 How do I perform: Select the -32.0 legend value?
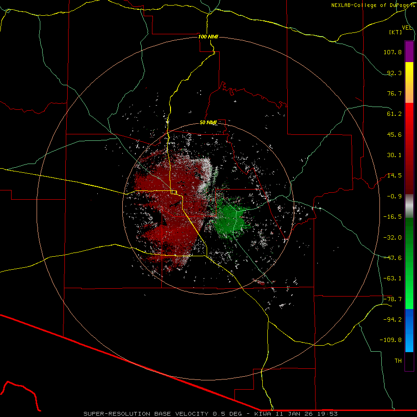coord(392,238)
